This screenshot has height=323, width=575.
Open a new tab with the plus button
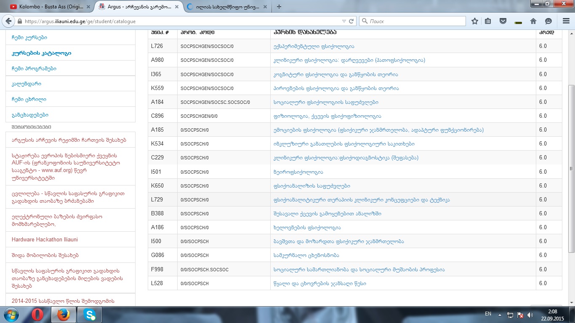[279, 6]
